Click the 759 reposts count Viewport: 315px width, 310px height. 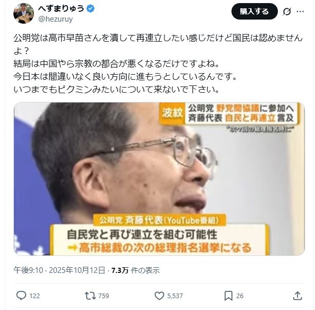click(104, 296)
